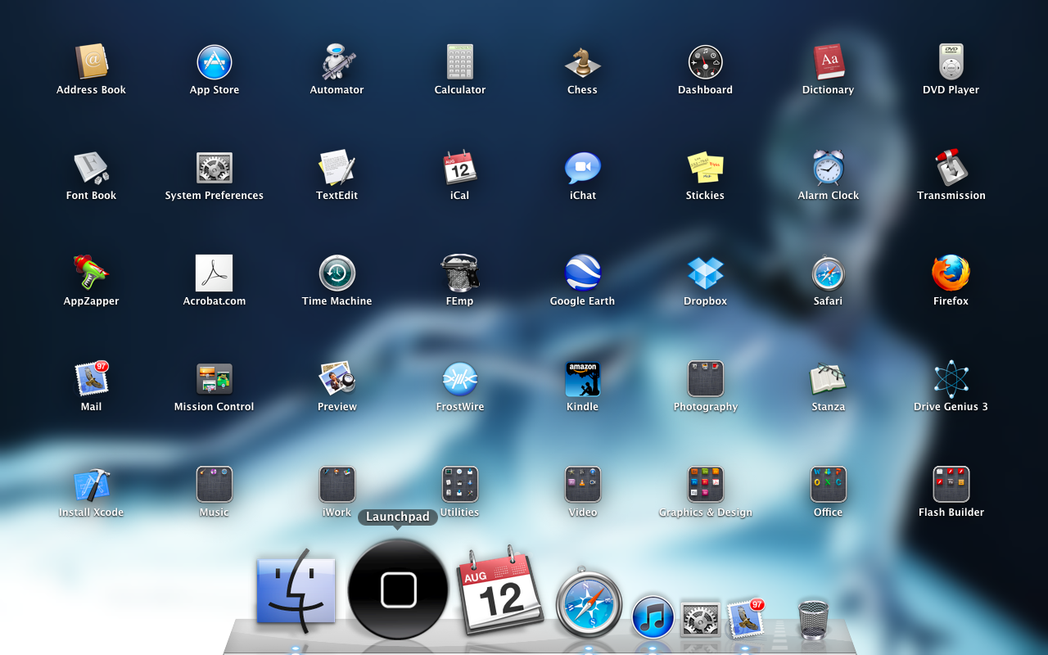Launch Google Earth
Image resolution: width=1048 pixels, height=655 pixels.
point(583,273)
